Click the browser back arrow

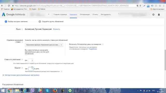coord(2,6)
